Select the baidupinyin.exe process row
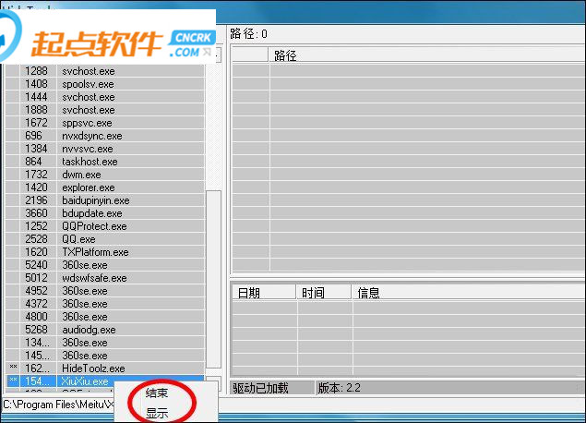This screenshot has height=423, width=586. [105, 200]
